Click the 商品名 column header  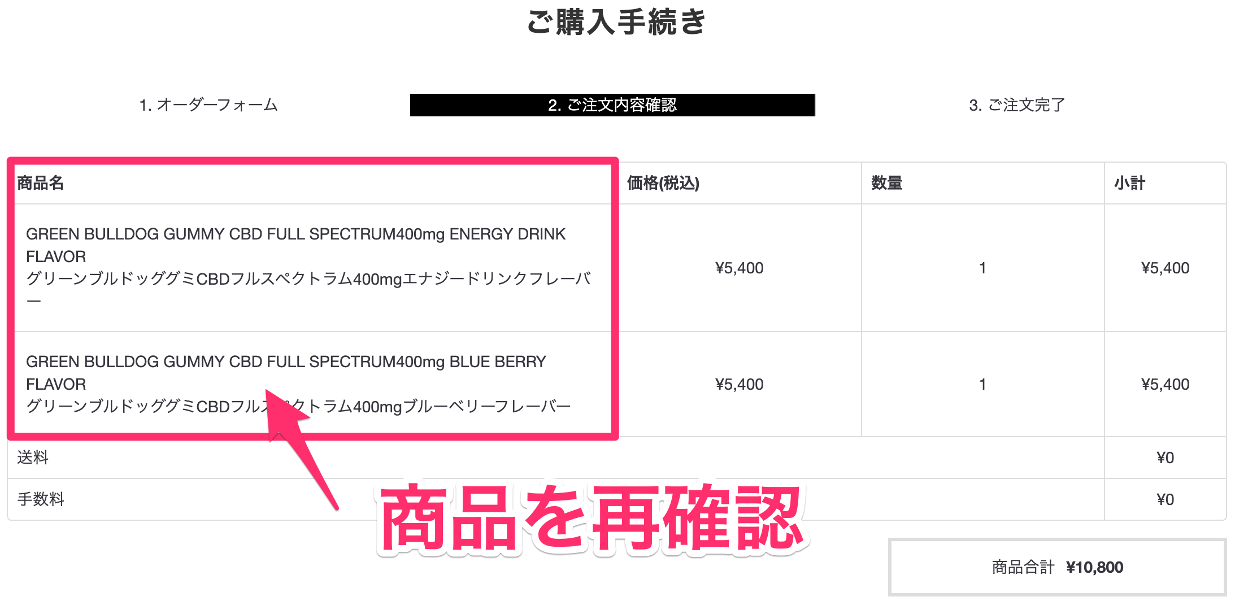point(40,183)
